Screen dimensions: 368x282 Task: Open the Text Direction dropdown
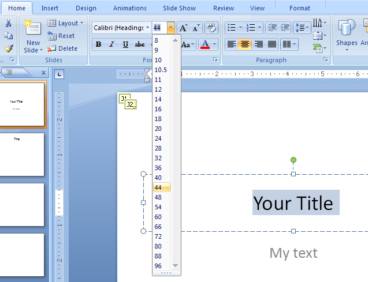(319, 23)
